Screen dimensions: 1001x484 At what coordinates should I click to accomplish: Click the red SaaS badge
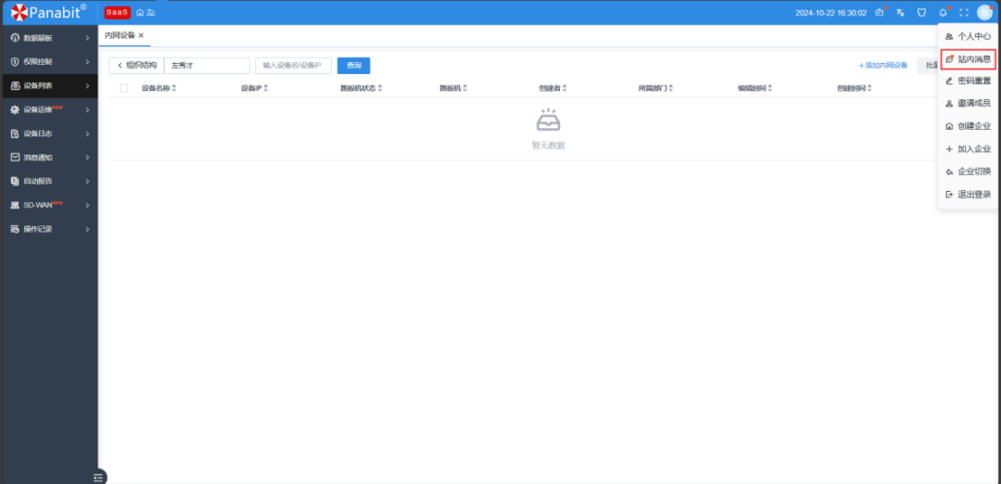pos(118,13)
